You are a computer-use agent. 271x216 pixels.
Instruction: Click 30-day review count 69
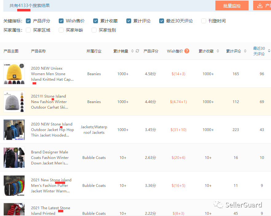(x=262, y=102)
